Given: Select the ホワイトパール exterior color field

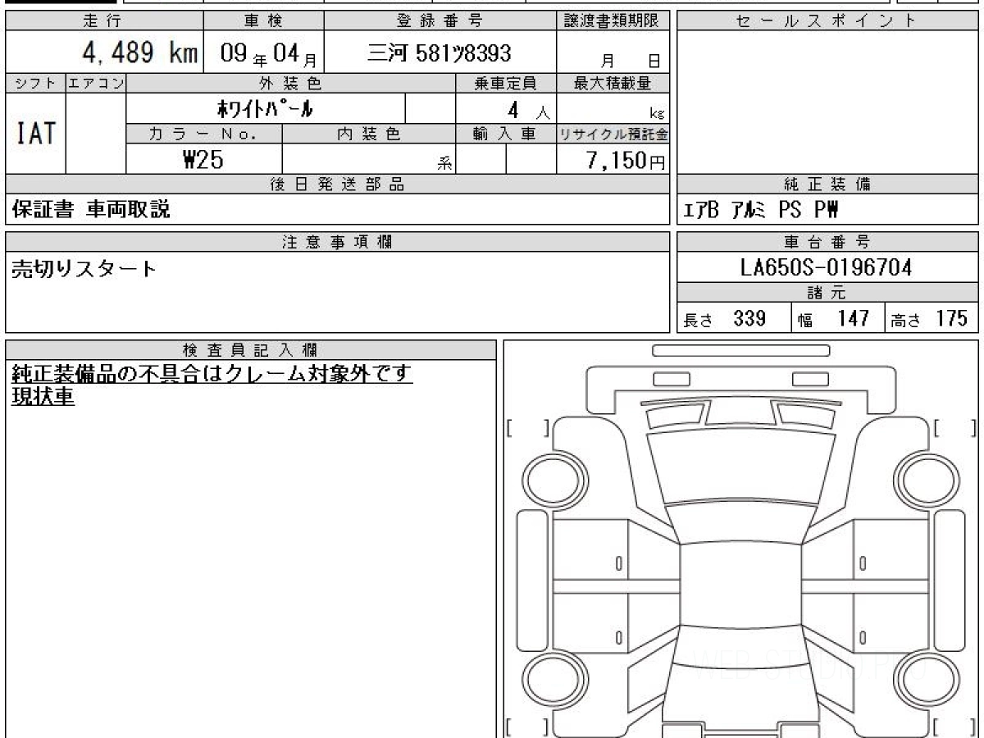Looking at the screenshot, I should coord(265,108).
